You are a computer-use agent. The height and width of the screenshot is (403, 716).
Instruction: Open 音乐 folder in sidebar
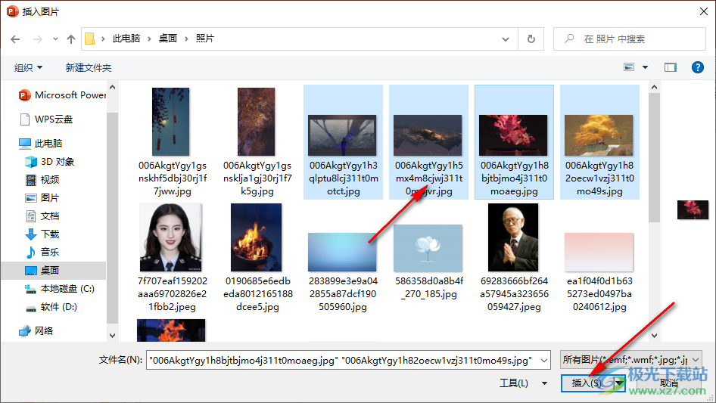(x=42, y=252)
